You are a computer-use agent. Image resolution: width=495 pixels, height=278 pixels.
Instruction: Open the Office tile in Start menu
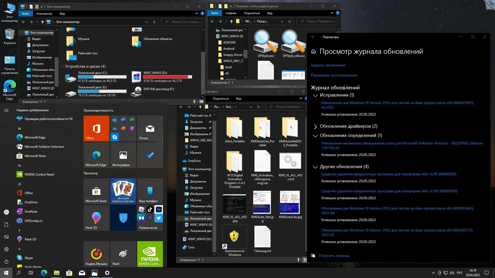point(96,128)
